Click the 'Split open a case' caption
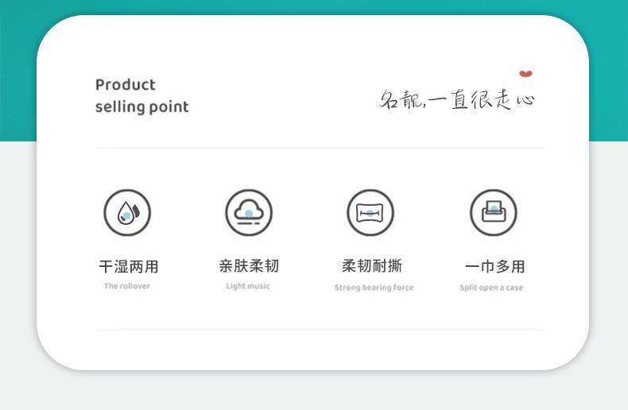 coord(491,288)
